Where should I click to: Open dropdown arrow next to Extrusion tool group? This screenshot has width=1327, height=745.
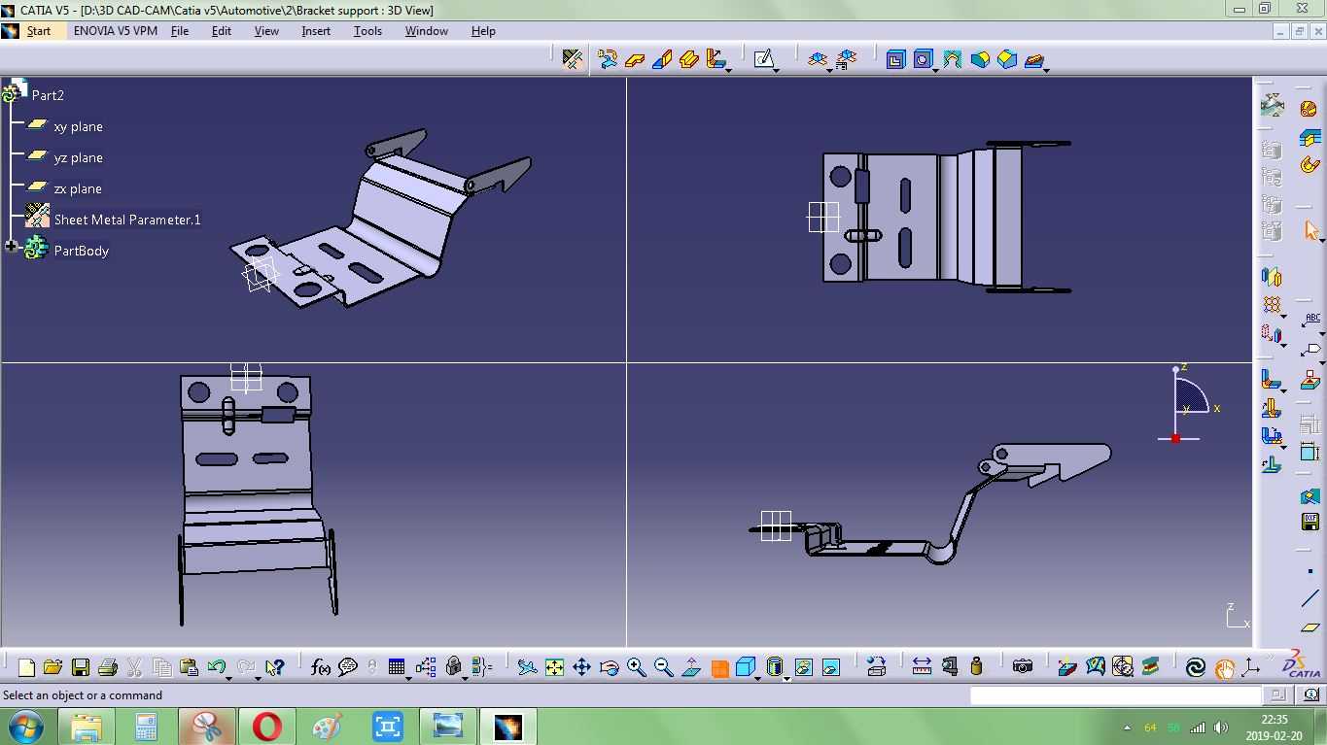[728, 70]
